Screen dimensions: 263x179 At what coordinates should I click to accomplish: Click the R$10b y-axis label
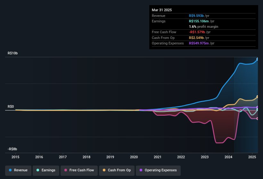(x=12, y=53)
